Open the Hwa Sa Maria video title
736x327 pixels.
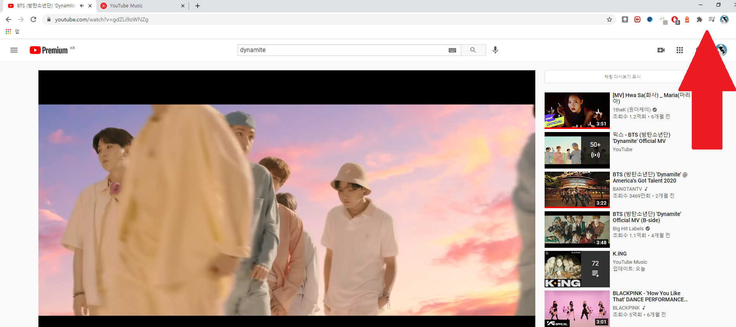[x=651, y=98]
